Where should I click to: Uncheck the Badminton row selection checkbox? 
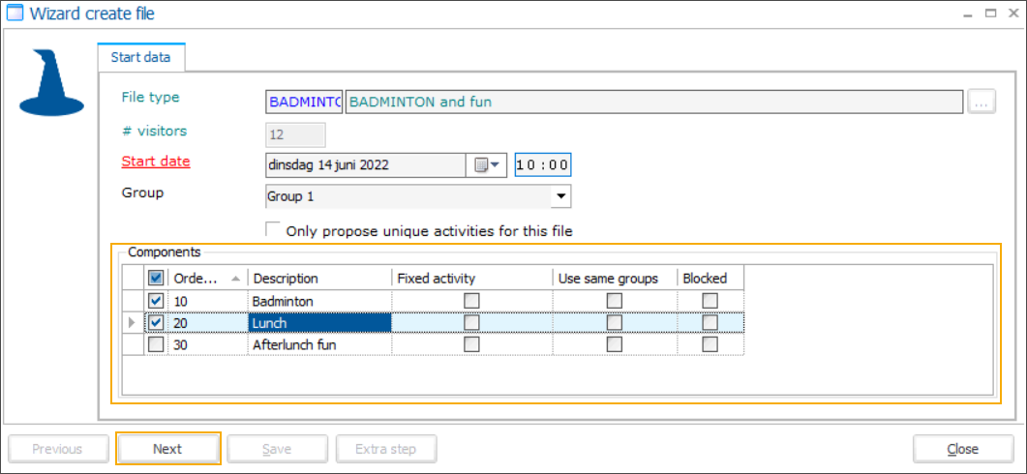tap(156, 301)
